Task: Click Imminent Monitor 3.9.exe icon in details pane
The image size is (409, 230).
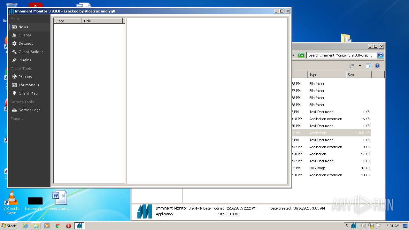Action: 144,211
